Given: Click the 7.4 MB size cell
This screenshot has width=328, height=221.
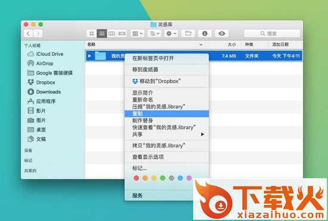Looking at the screenshot, I should point(229,56).
